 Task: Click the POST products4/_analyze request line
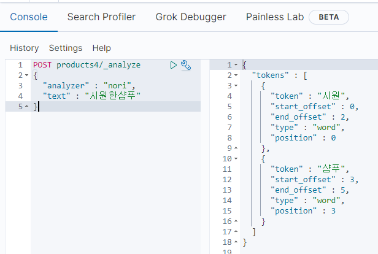[x=87, y=65]
